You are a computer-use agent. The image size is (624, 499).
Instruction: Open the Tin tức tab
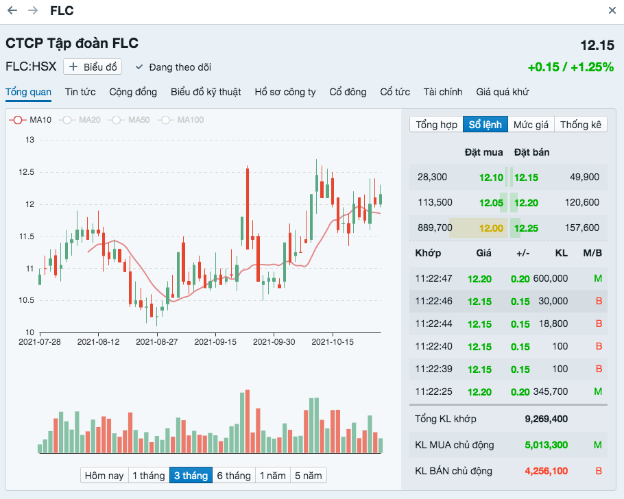coord(80,92)
